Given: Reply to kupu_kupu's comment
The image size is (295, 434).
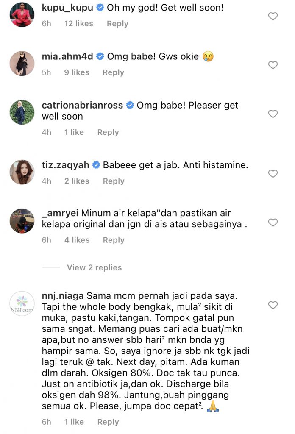Looking at the screenshot, I should point(117,24).
